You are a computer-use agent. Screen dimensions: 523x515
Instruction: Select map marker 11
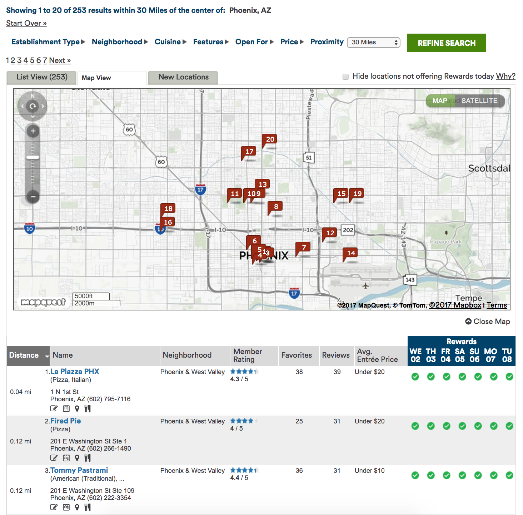point(235,193)
